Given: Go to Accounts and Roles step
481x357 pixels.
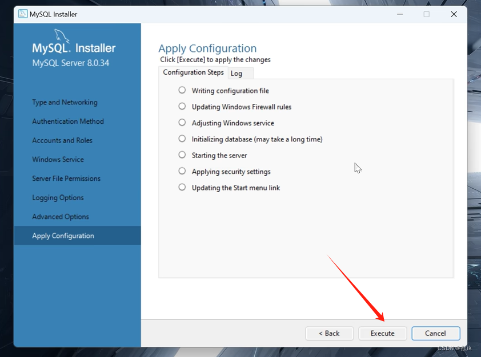Looking at the screenshot, I should tap(62, 140).
